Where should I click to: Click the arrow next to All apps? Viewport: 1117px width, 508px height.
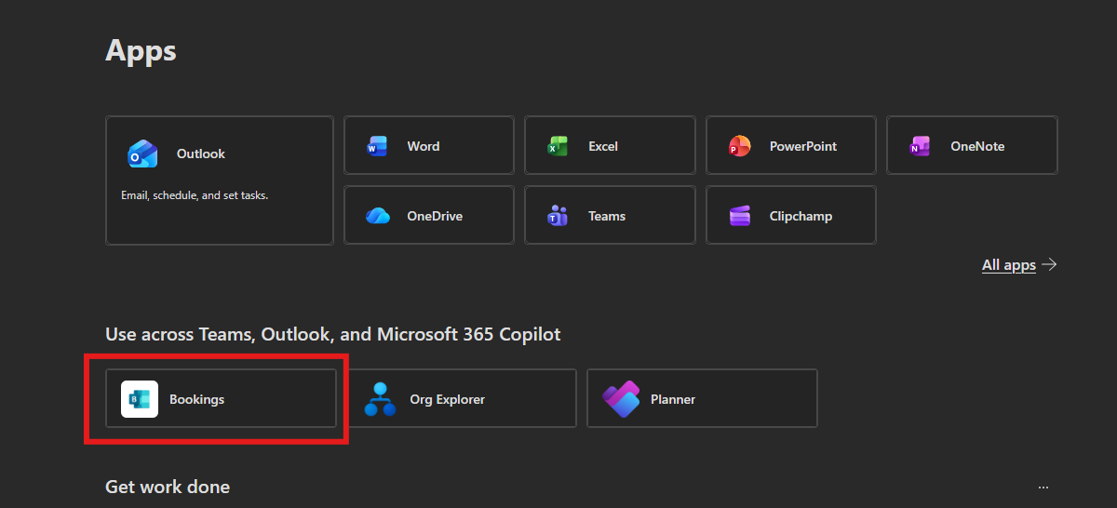coord(1049,264)
